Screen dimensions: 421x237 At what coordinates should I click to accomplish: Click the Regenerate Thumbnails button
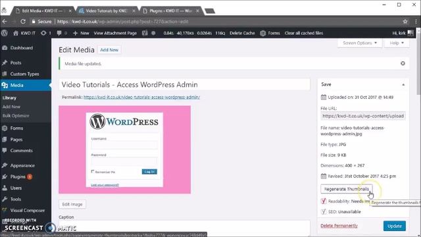coord(347,189)
